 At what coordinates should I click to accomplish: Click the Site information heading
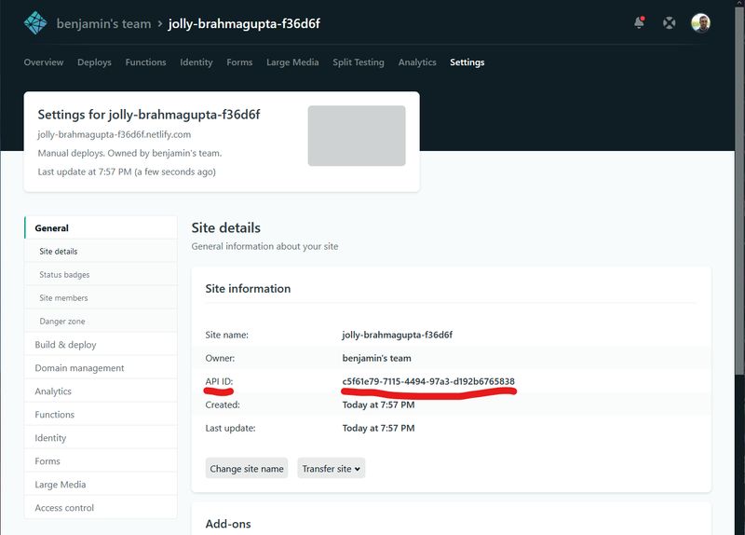(x=248, y=289)
